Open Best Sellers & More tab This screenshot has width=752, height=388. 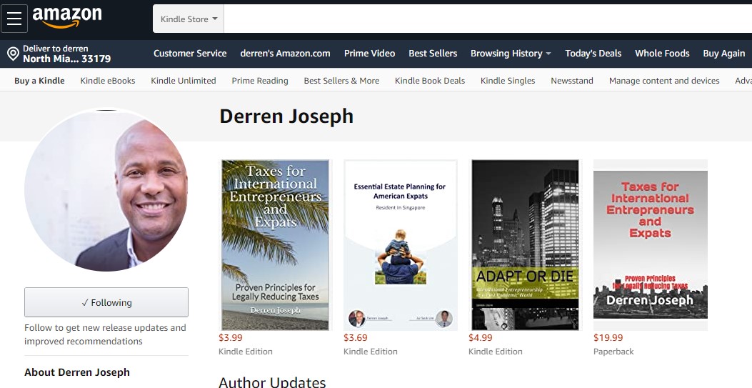[341, 81]
